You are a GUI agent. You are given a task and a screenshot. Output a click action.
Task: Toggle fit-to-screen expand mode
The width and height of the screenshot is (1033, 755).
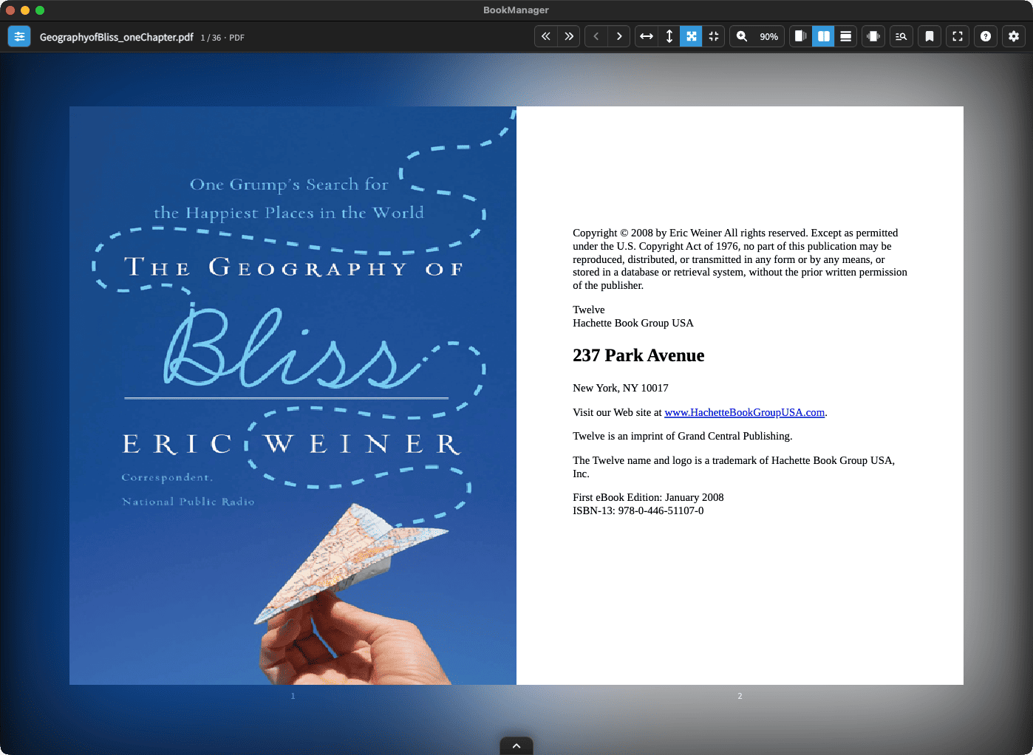pyautogui.click(x=692, y=36)
